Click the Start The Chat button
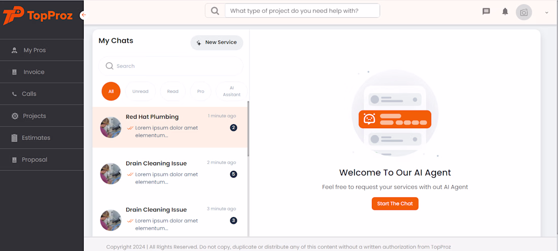Viewport: 558px width, 251px height. tap(395, 204)
